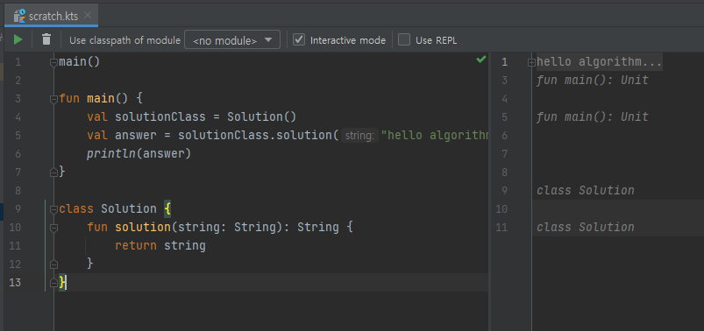Click 'fun main(): Unit' on results line 3
Screen dimensions: 704x331
point(592,81)
